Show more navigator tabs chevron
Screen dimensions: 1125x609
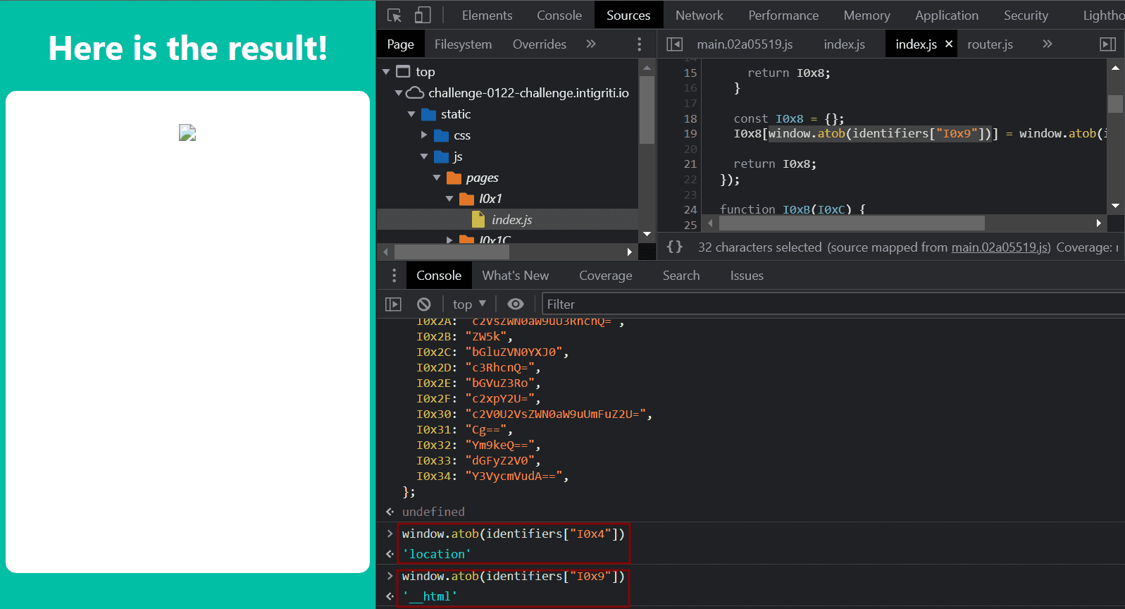[591, 44]
